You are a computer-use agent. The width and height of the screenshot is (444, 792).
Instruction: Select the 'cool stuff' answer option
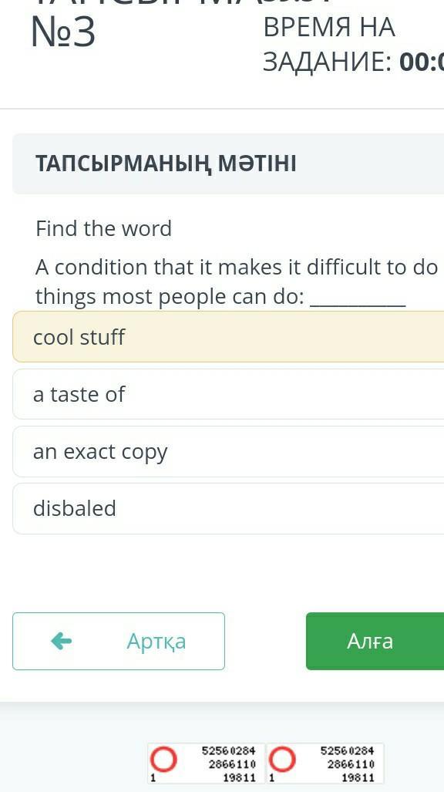tap(228, 337)
